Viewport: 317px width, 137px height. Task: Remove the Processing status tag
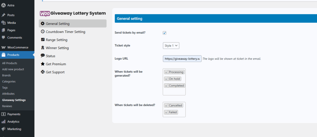click(166, 72)
